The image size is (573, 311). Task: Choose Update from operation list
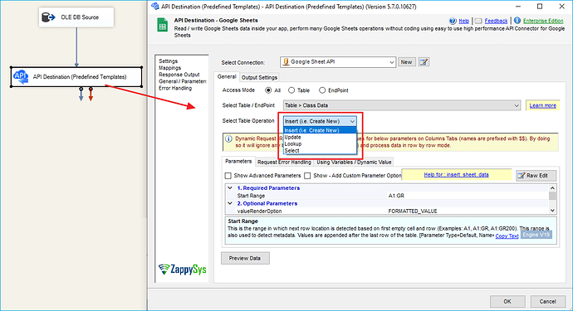coord(320,137)
